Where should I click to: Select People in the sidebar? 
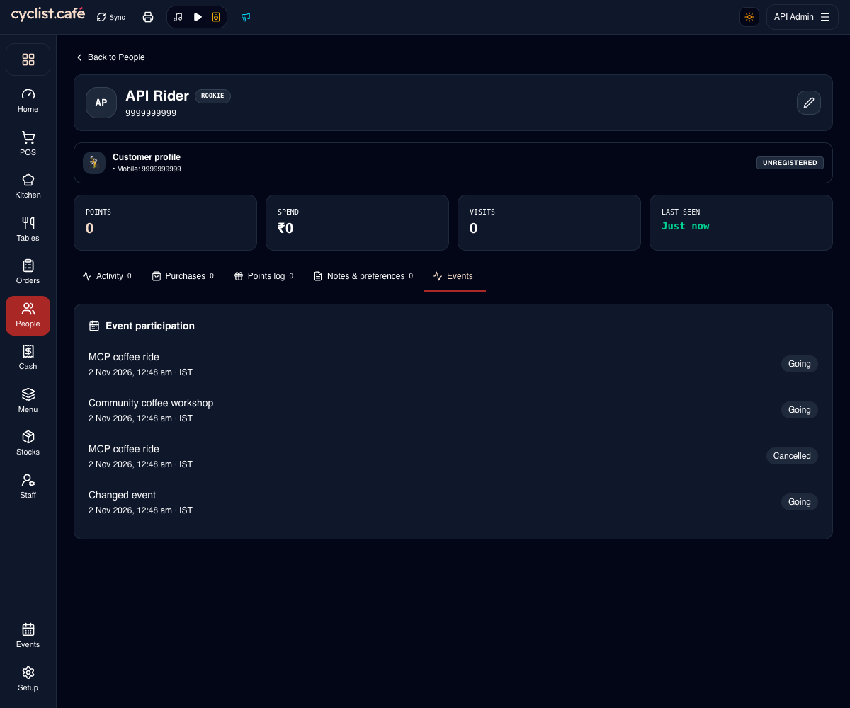point(28,315)
